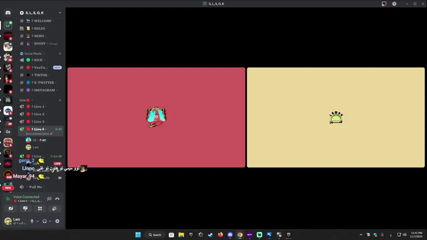Viewport: 427px width, 240px height.
Task: Open the MT server with 348 notifications
Action: tap(8, 174)
